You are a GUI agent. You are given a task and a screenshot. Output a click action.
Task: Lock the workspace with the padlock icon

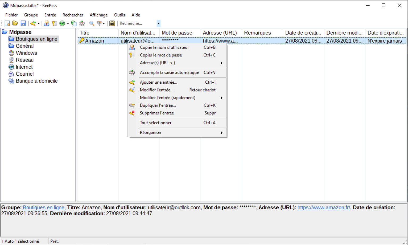pos(112,23)
